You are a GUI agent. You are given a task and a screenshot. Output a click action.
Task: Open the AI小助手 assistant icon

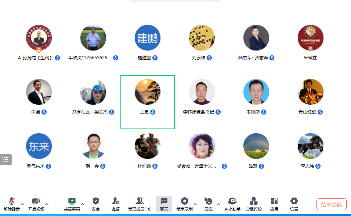coord(232,201)
